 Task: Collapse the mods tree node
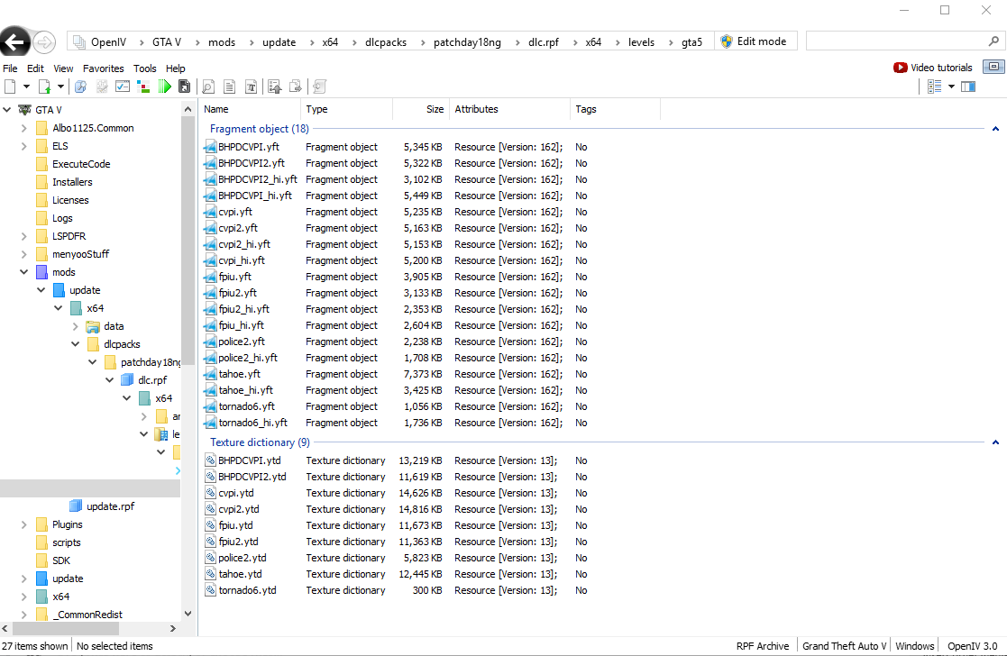[x=23, y=272]
